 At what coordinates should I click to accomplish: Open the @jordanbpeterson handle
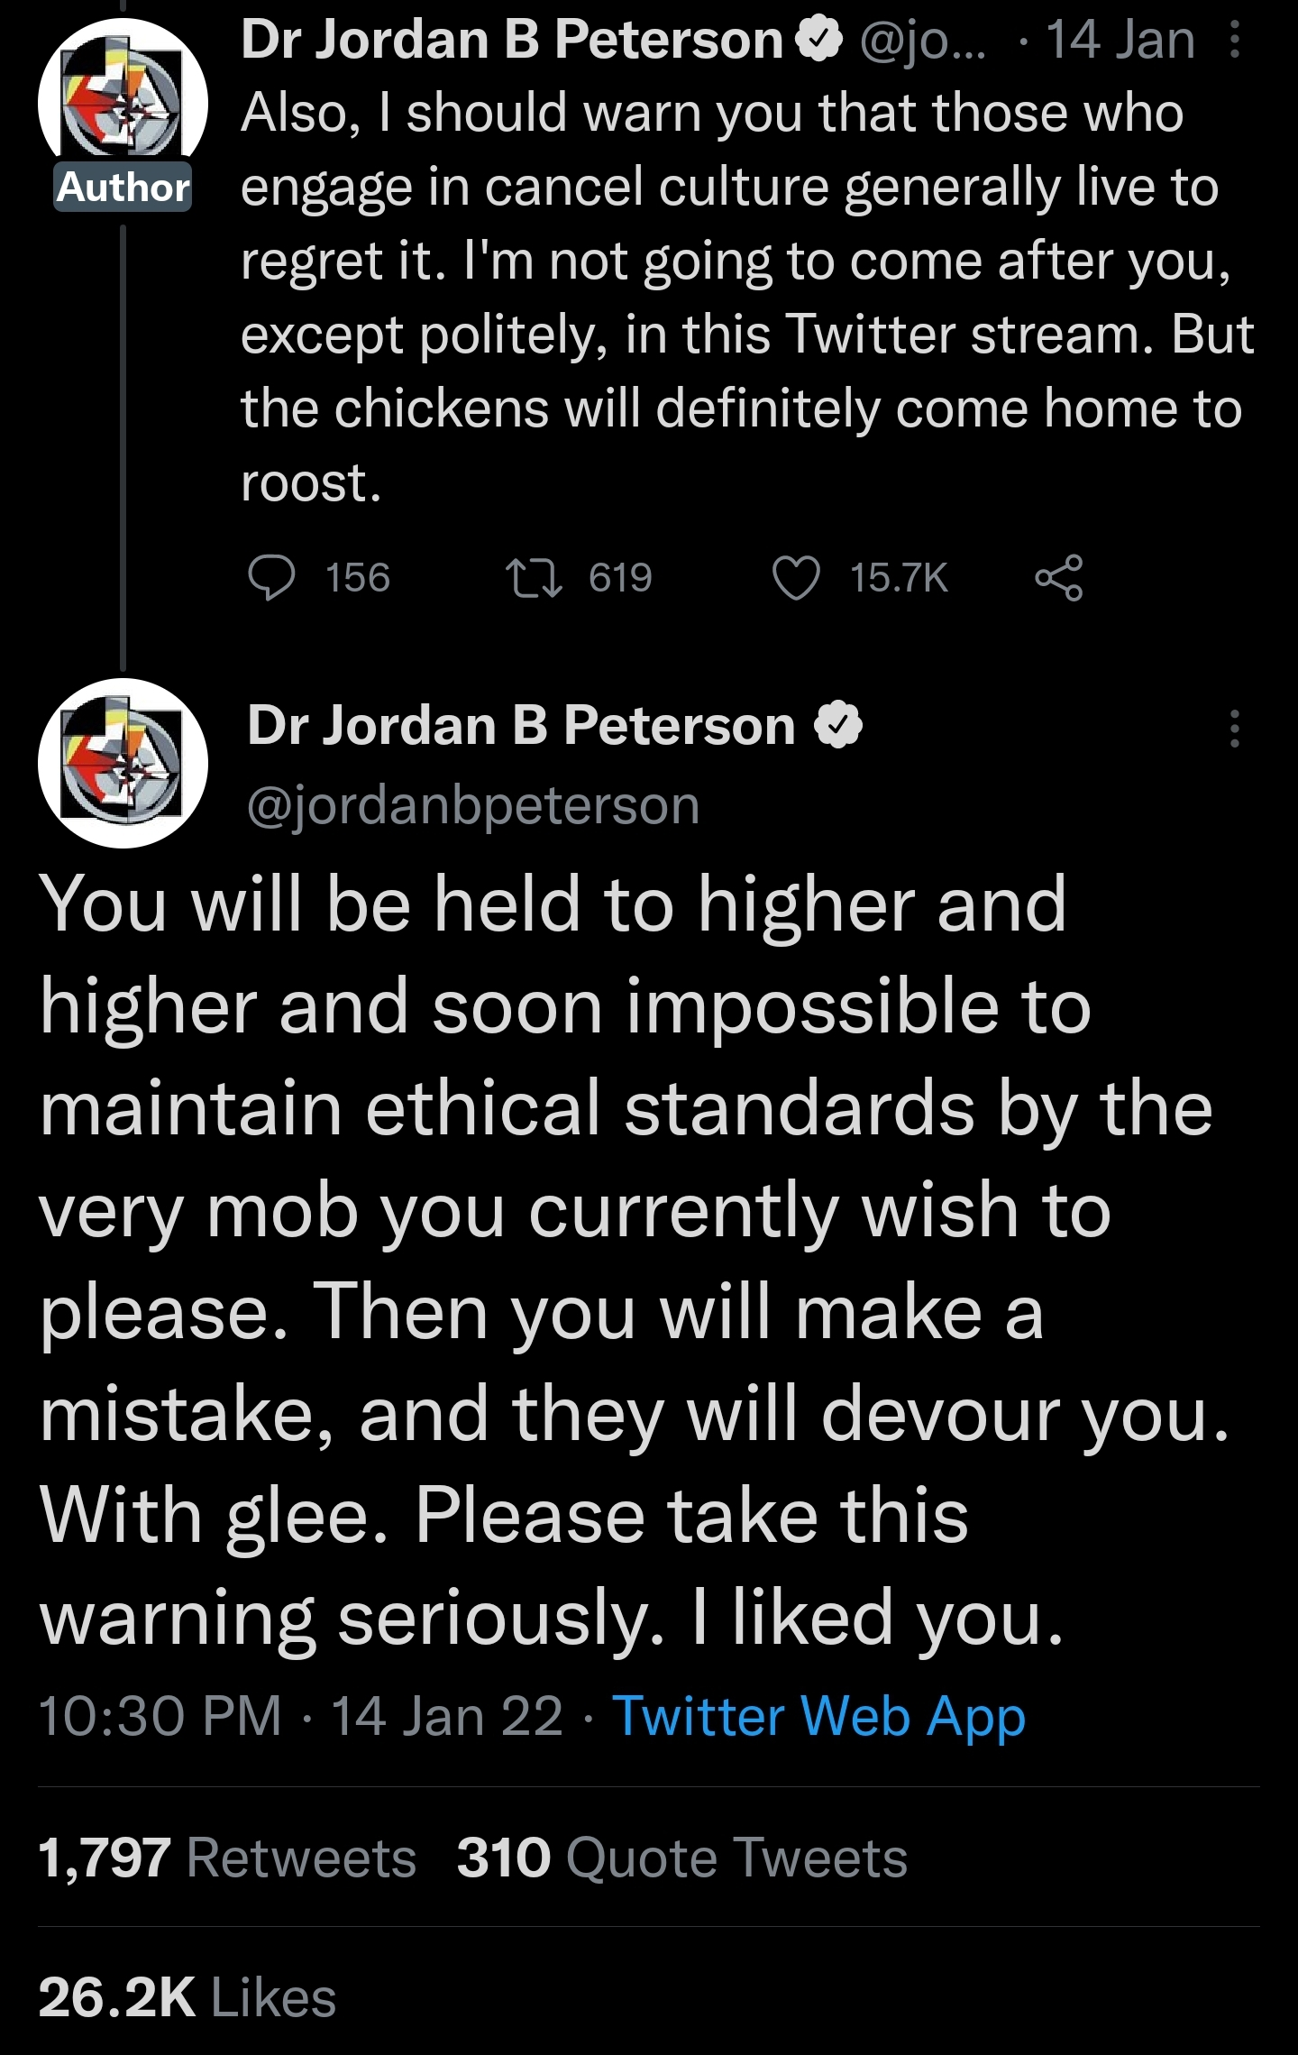tap(473, 805)
